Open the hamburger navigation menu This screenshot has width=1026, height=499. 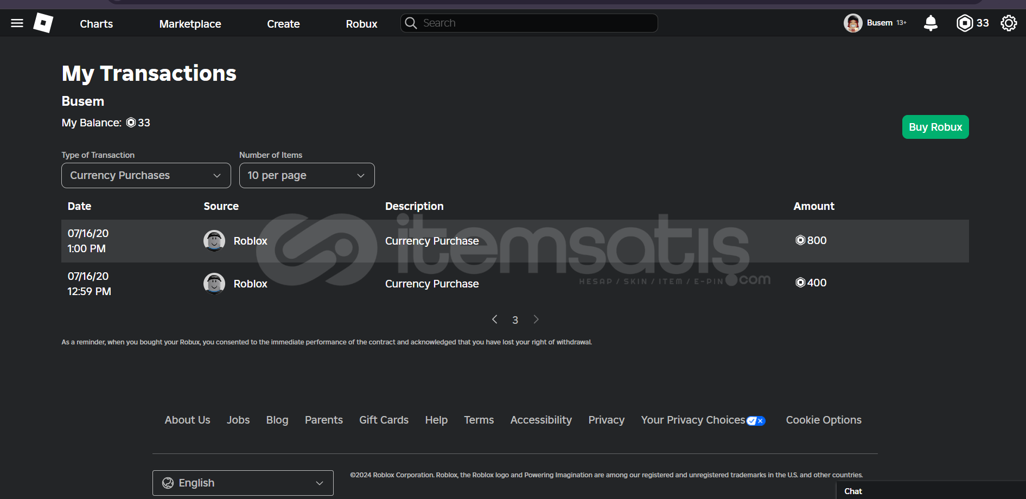pos(17,23)
